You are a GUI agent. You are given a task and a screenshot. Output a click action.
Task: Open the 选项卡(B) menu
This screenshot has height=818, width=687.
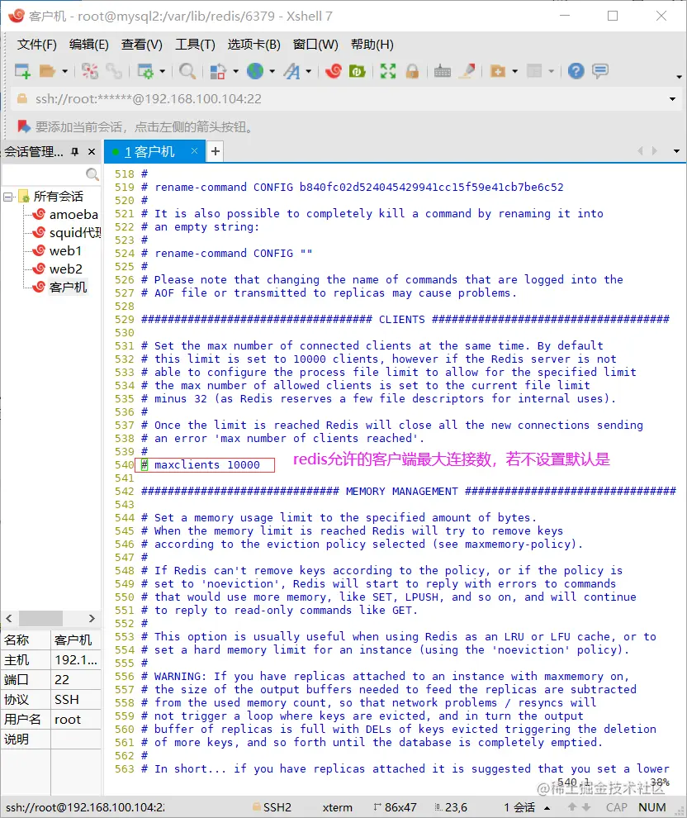coord(253,45)
